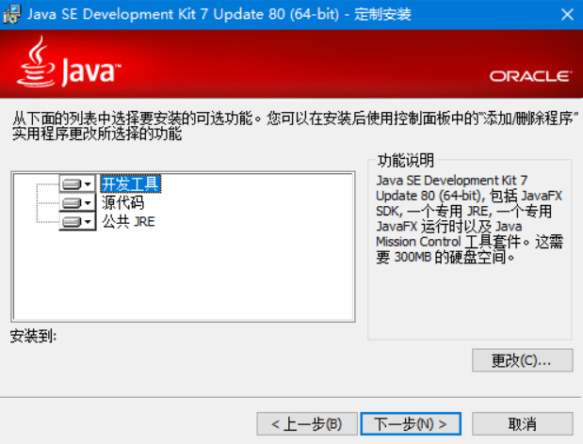Open the 开发工具 feature install dropdown
This screenshot has width=583, height=444.
click(77, 183)
